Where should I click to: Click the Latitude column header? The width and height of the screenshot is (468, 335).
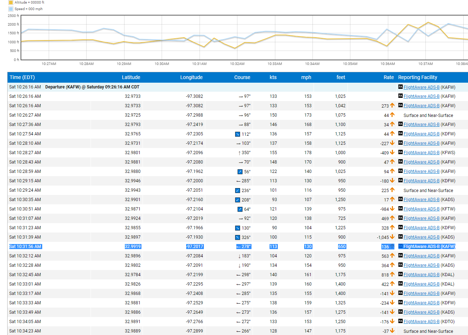pyautogui.click(x=131, y=77)
